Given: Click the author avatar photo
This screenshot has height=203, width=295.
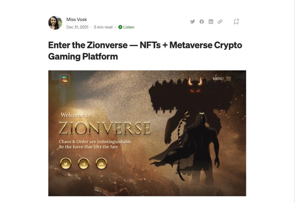Looking at the screenshot, I should point(55,23).
